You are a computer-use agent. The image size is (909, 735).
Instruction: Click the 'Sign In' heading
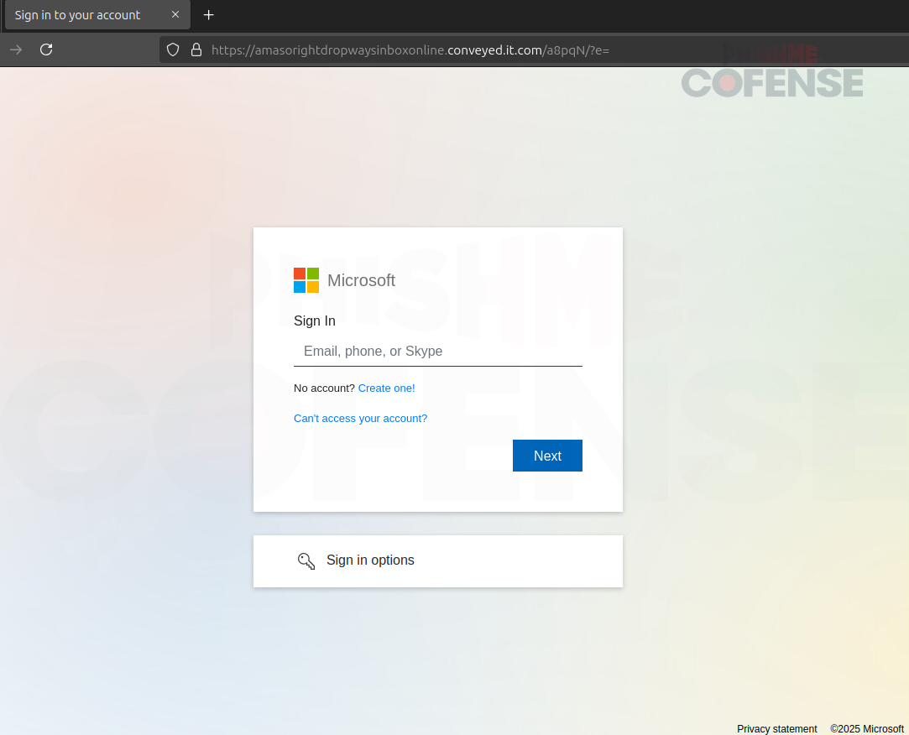(315, 321)
